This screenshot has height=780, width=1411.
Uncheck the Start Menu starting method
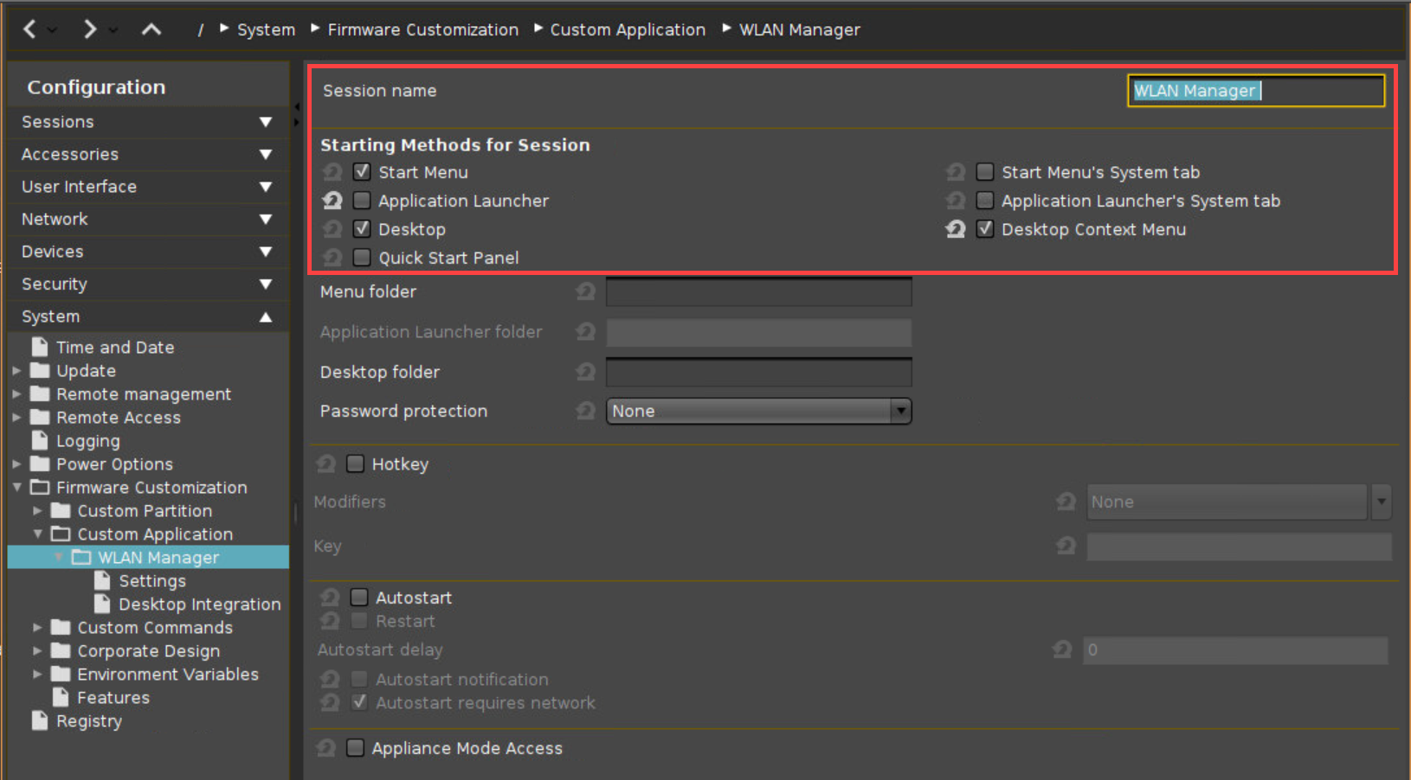pyautogui.click(x=362, y=171)
